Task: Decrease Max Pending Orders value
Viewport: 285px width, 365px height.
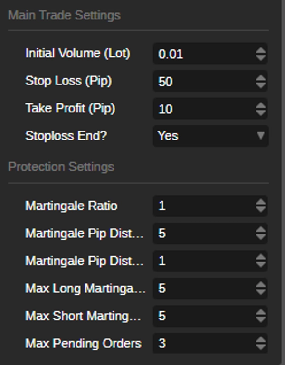Action: 260,347
